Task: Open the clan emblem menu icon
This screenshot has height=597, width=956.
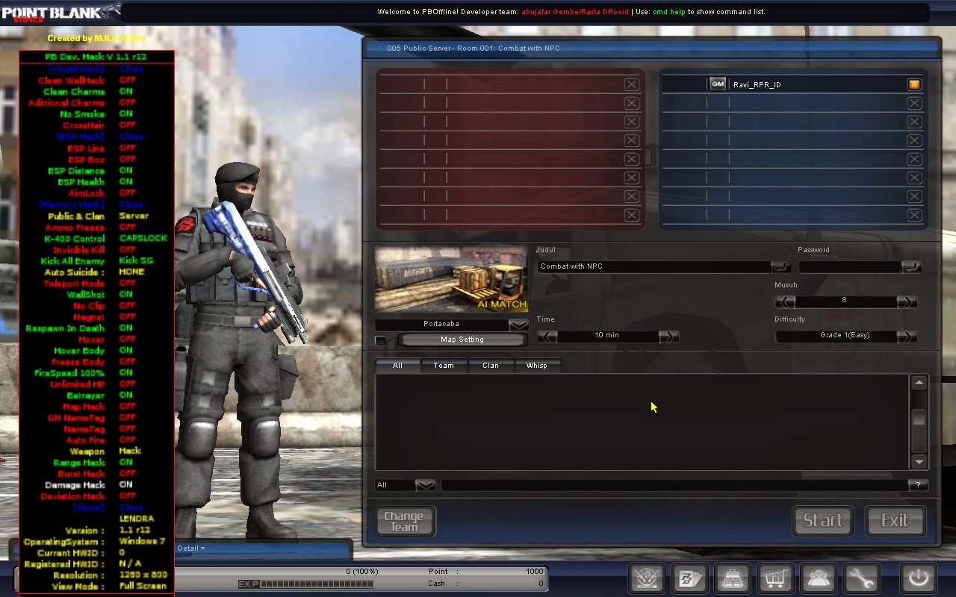Action: (647, 578)
